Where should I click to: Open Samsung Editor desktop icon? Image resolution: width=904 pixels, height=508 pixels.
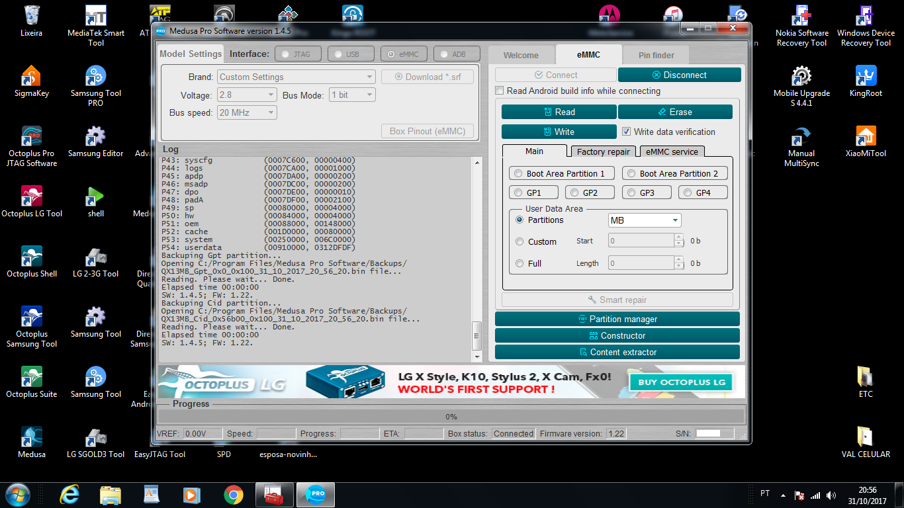pyautogui.click(x=96, y=141)
